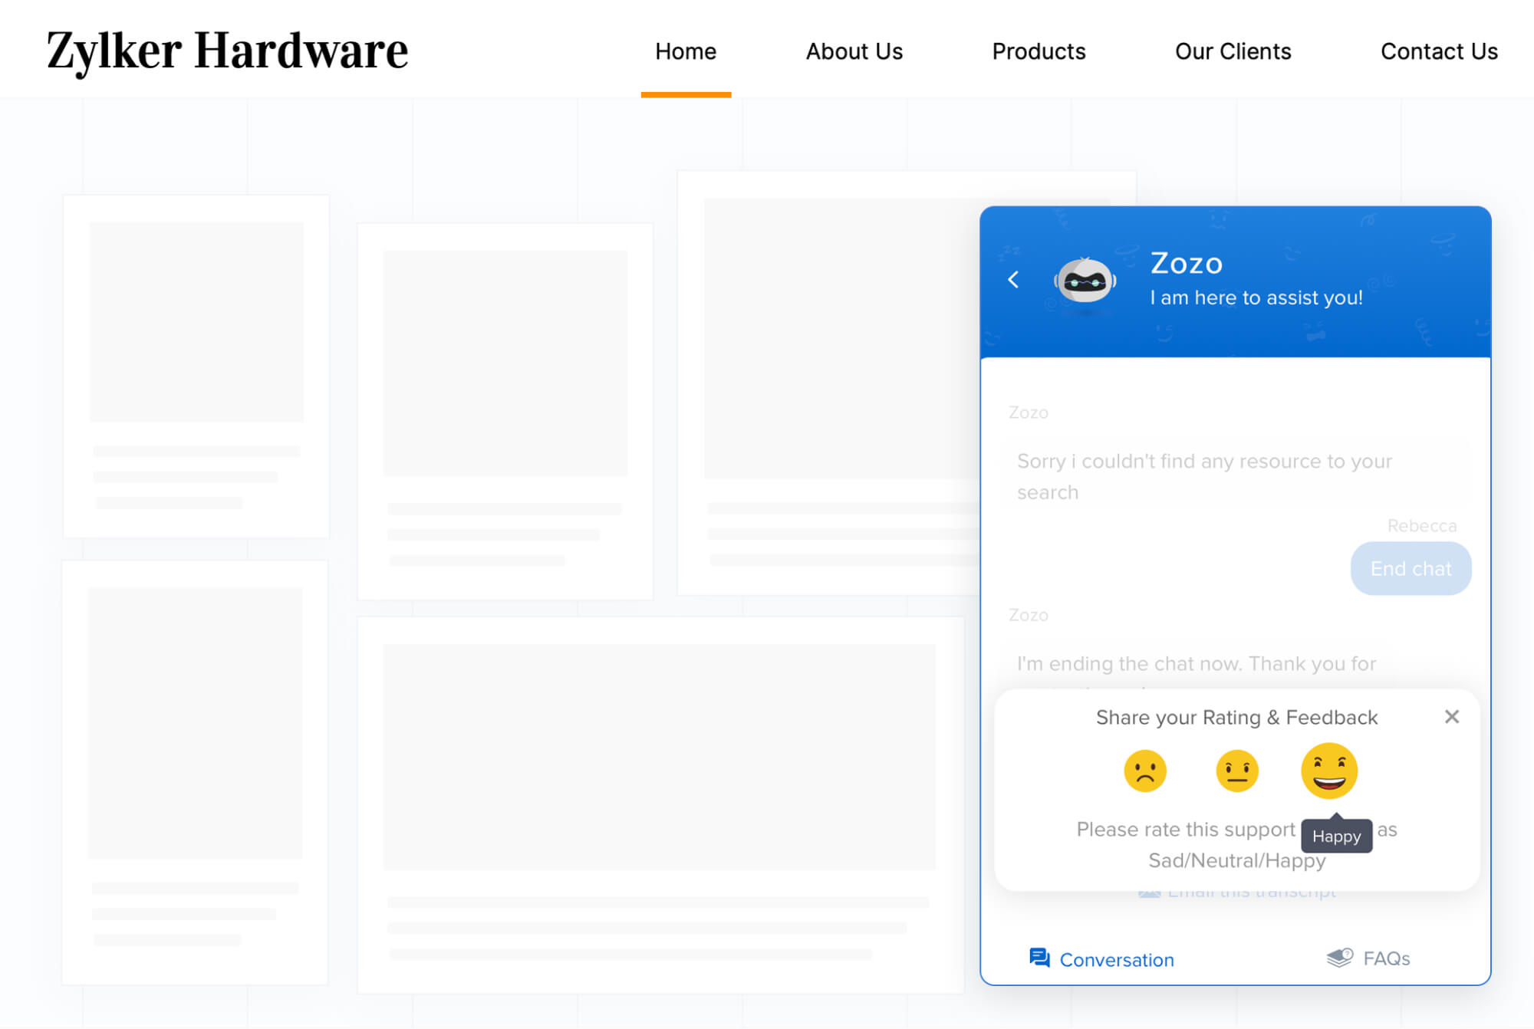Open the Home navigation menu
1534x1029 pixels.
coord(685,51)
